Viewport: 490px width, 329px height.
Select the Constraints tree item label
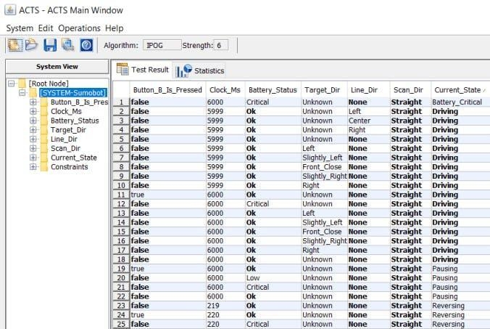pos(70,167)
